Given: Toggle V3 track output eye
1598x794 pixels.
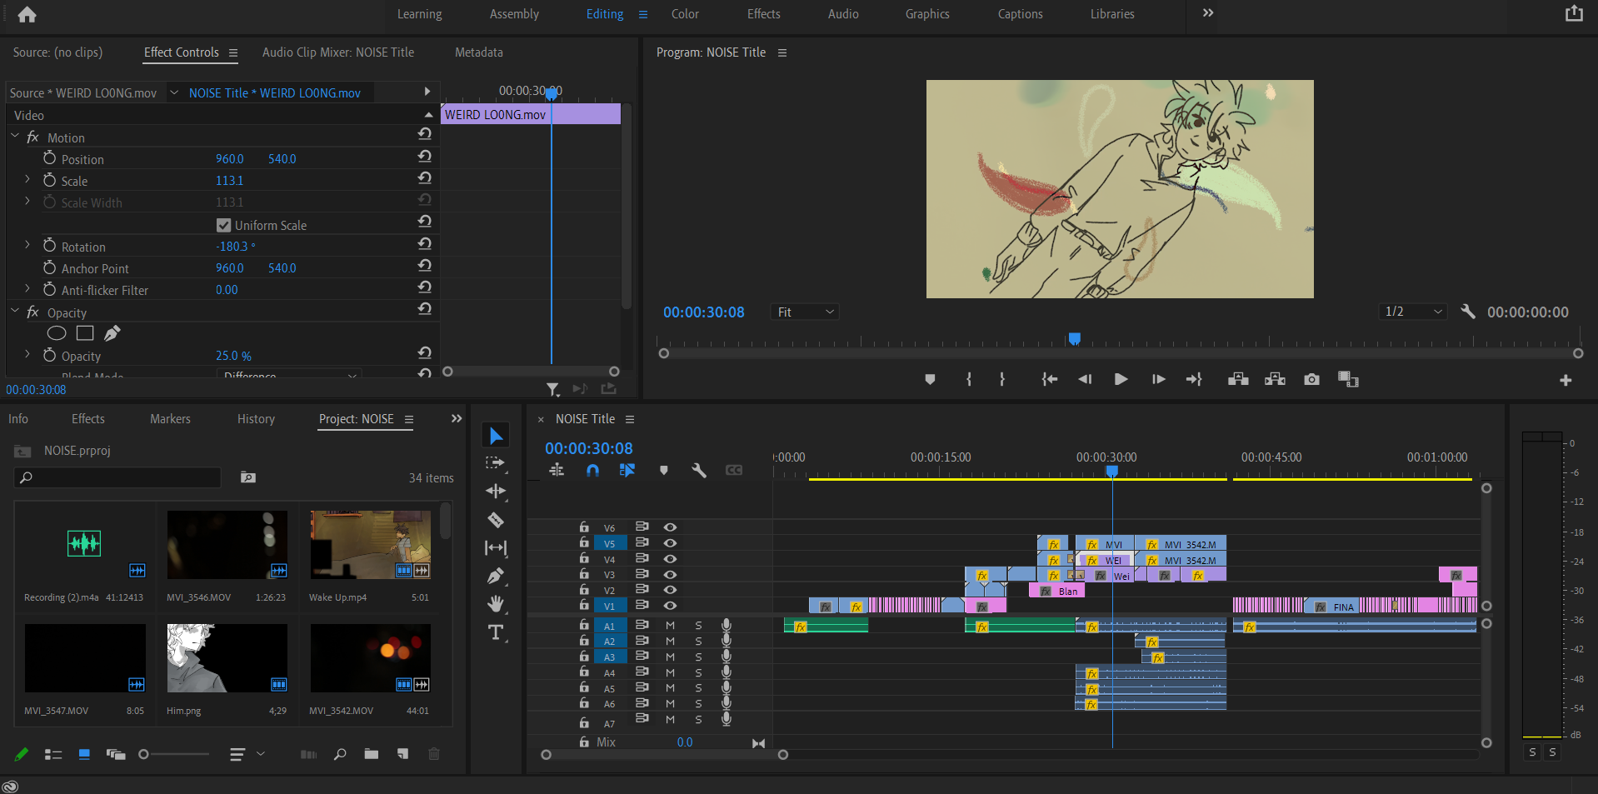Looking at the screenshot, I should point(670,575).
